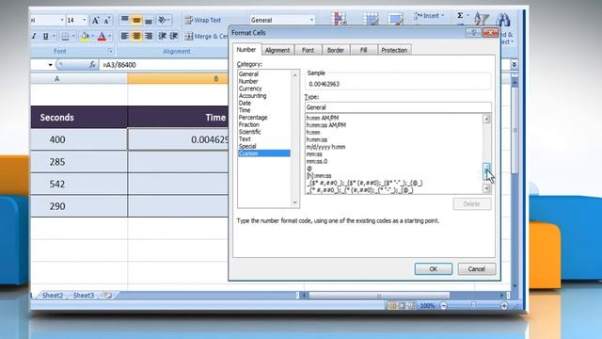The height and width of the screenshot is (339, 602).
Task: Switch to Normal view in status bar
Action: tap(392, 305)
